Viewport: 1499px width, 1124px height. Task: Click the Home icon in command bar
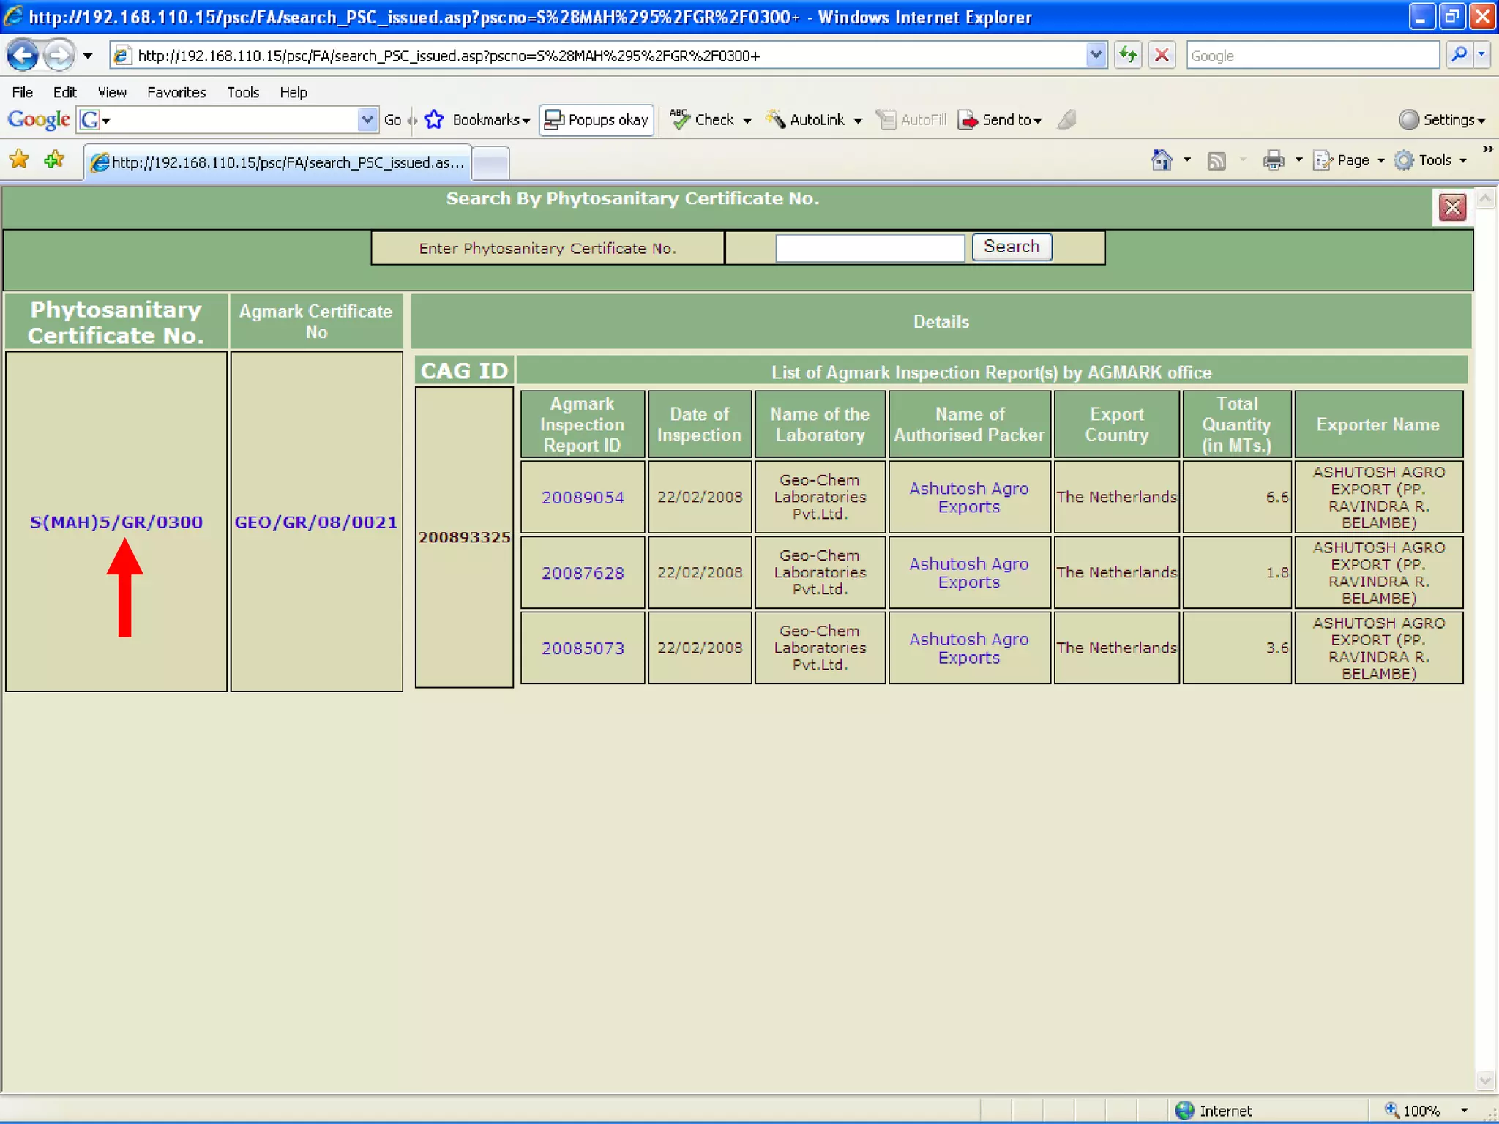pos(1162,160)
